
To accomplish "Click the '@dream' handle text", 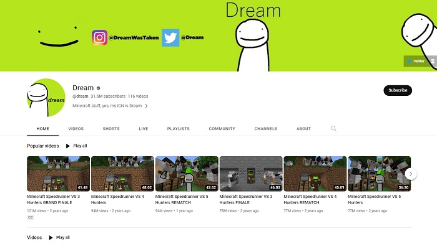I will click(x=81, y=96).
